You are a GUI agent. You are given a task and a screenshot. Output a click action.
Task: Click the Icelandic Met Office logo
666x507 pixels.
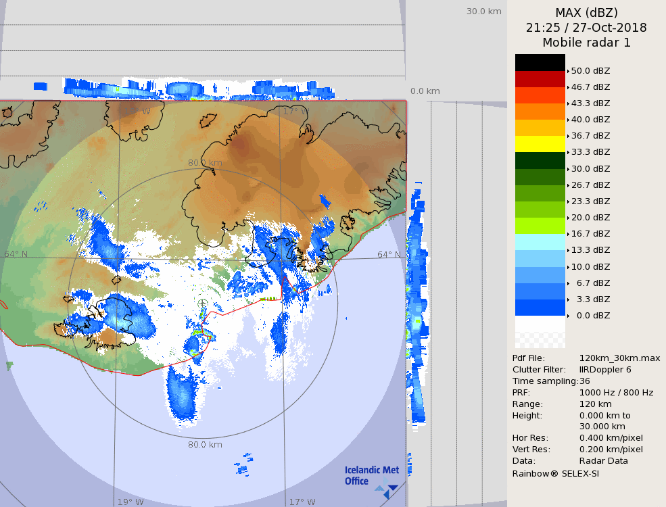[x=371, y=477]
